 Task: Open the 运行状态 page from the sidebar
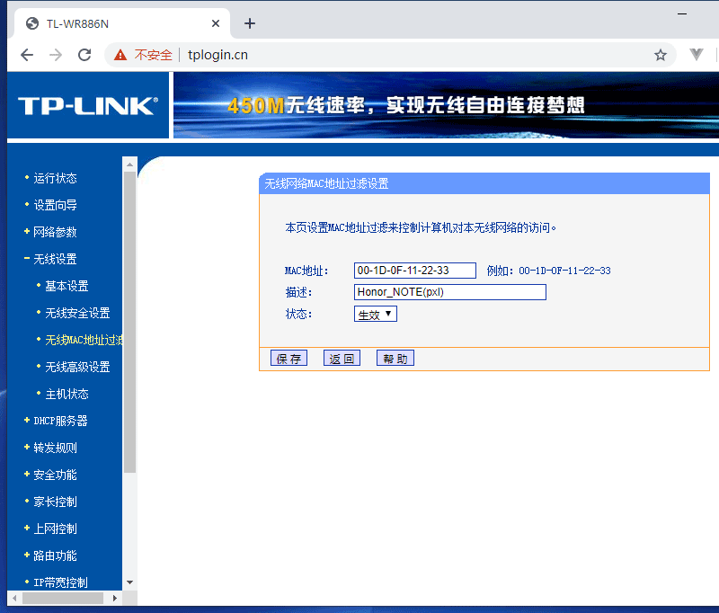click(x=56, y=177)
